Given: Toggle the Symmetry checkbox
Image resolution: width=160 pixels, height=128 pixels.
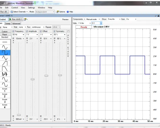Looking at the screenshot, I should coord(55,31).
